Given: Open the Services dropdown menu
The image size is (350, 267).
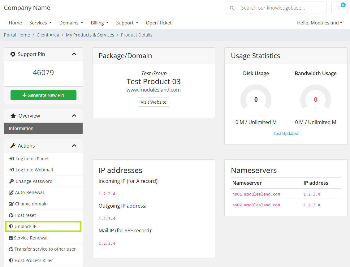Looking at the screenshot, I should [x=41, y=23].
